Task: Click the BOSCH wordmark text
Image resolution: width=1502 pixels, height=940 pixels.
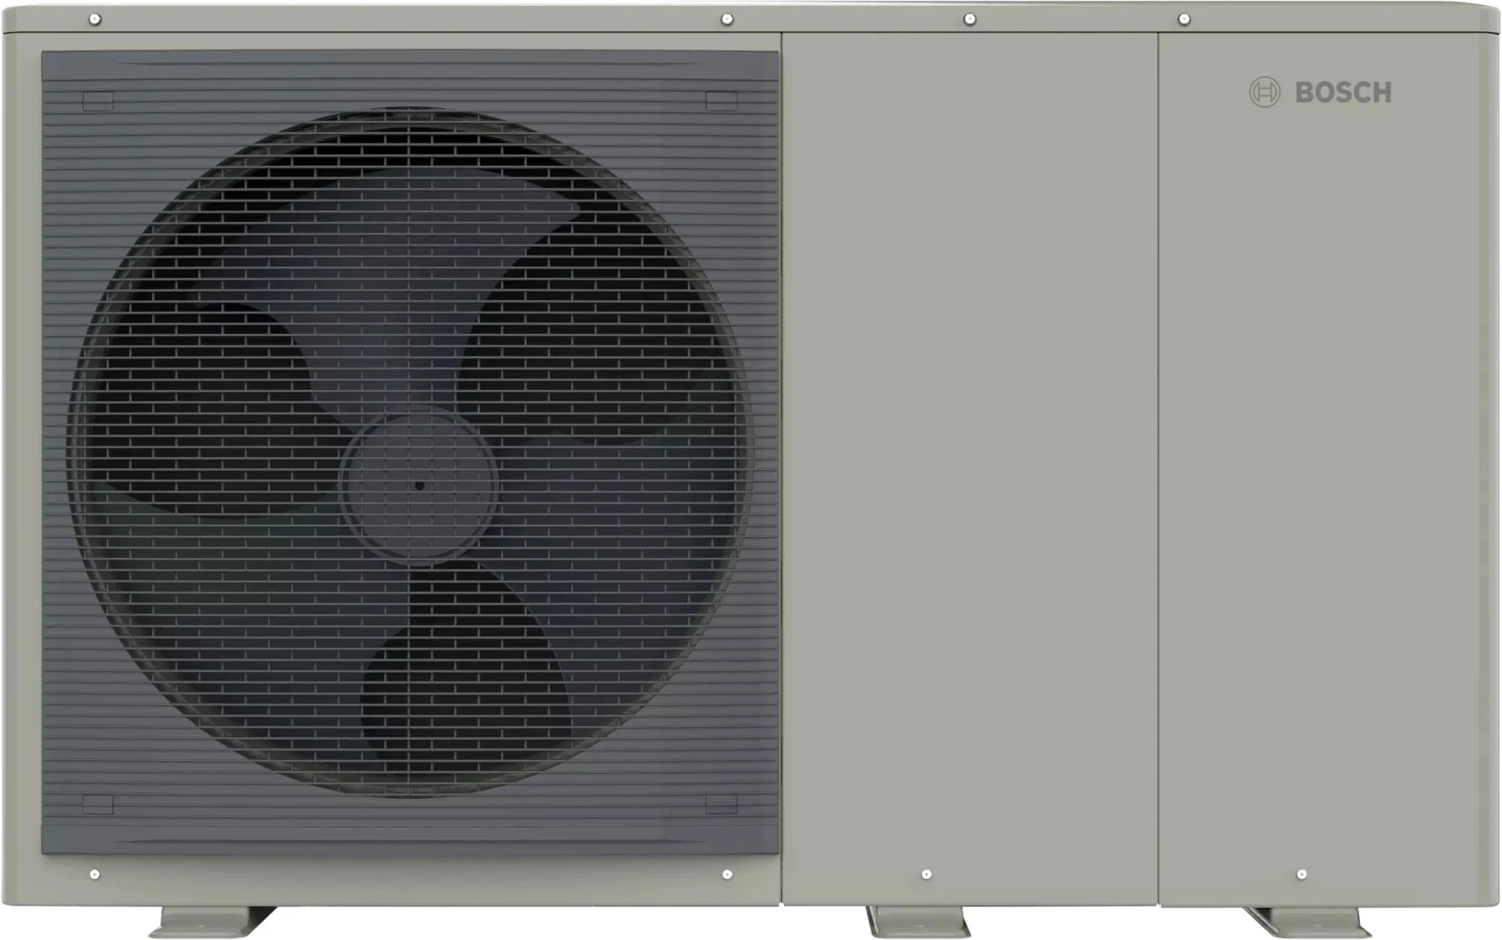Action: (1343, 92)
